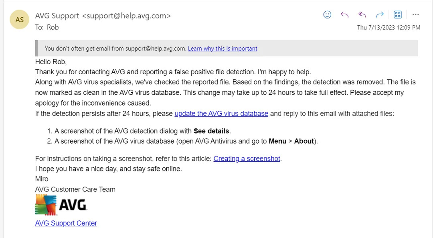Click the AS sender avatar
The image size is (433, 238).
[x=19, y=20]
